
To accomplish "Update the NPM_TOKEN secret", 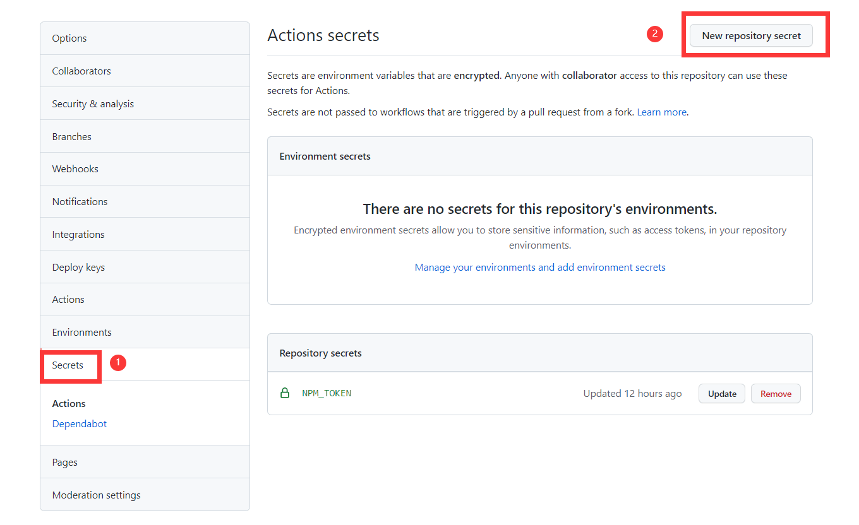I will tap(722, 394).
